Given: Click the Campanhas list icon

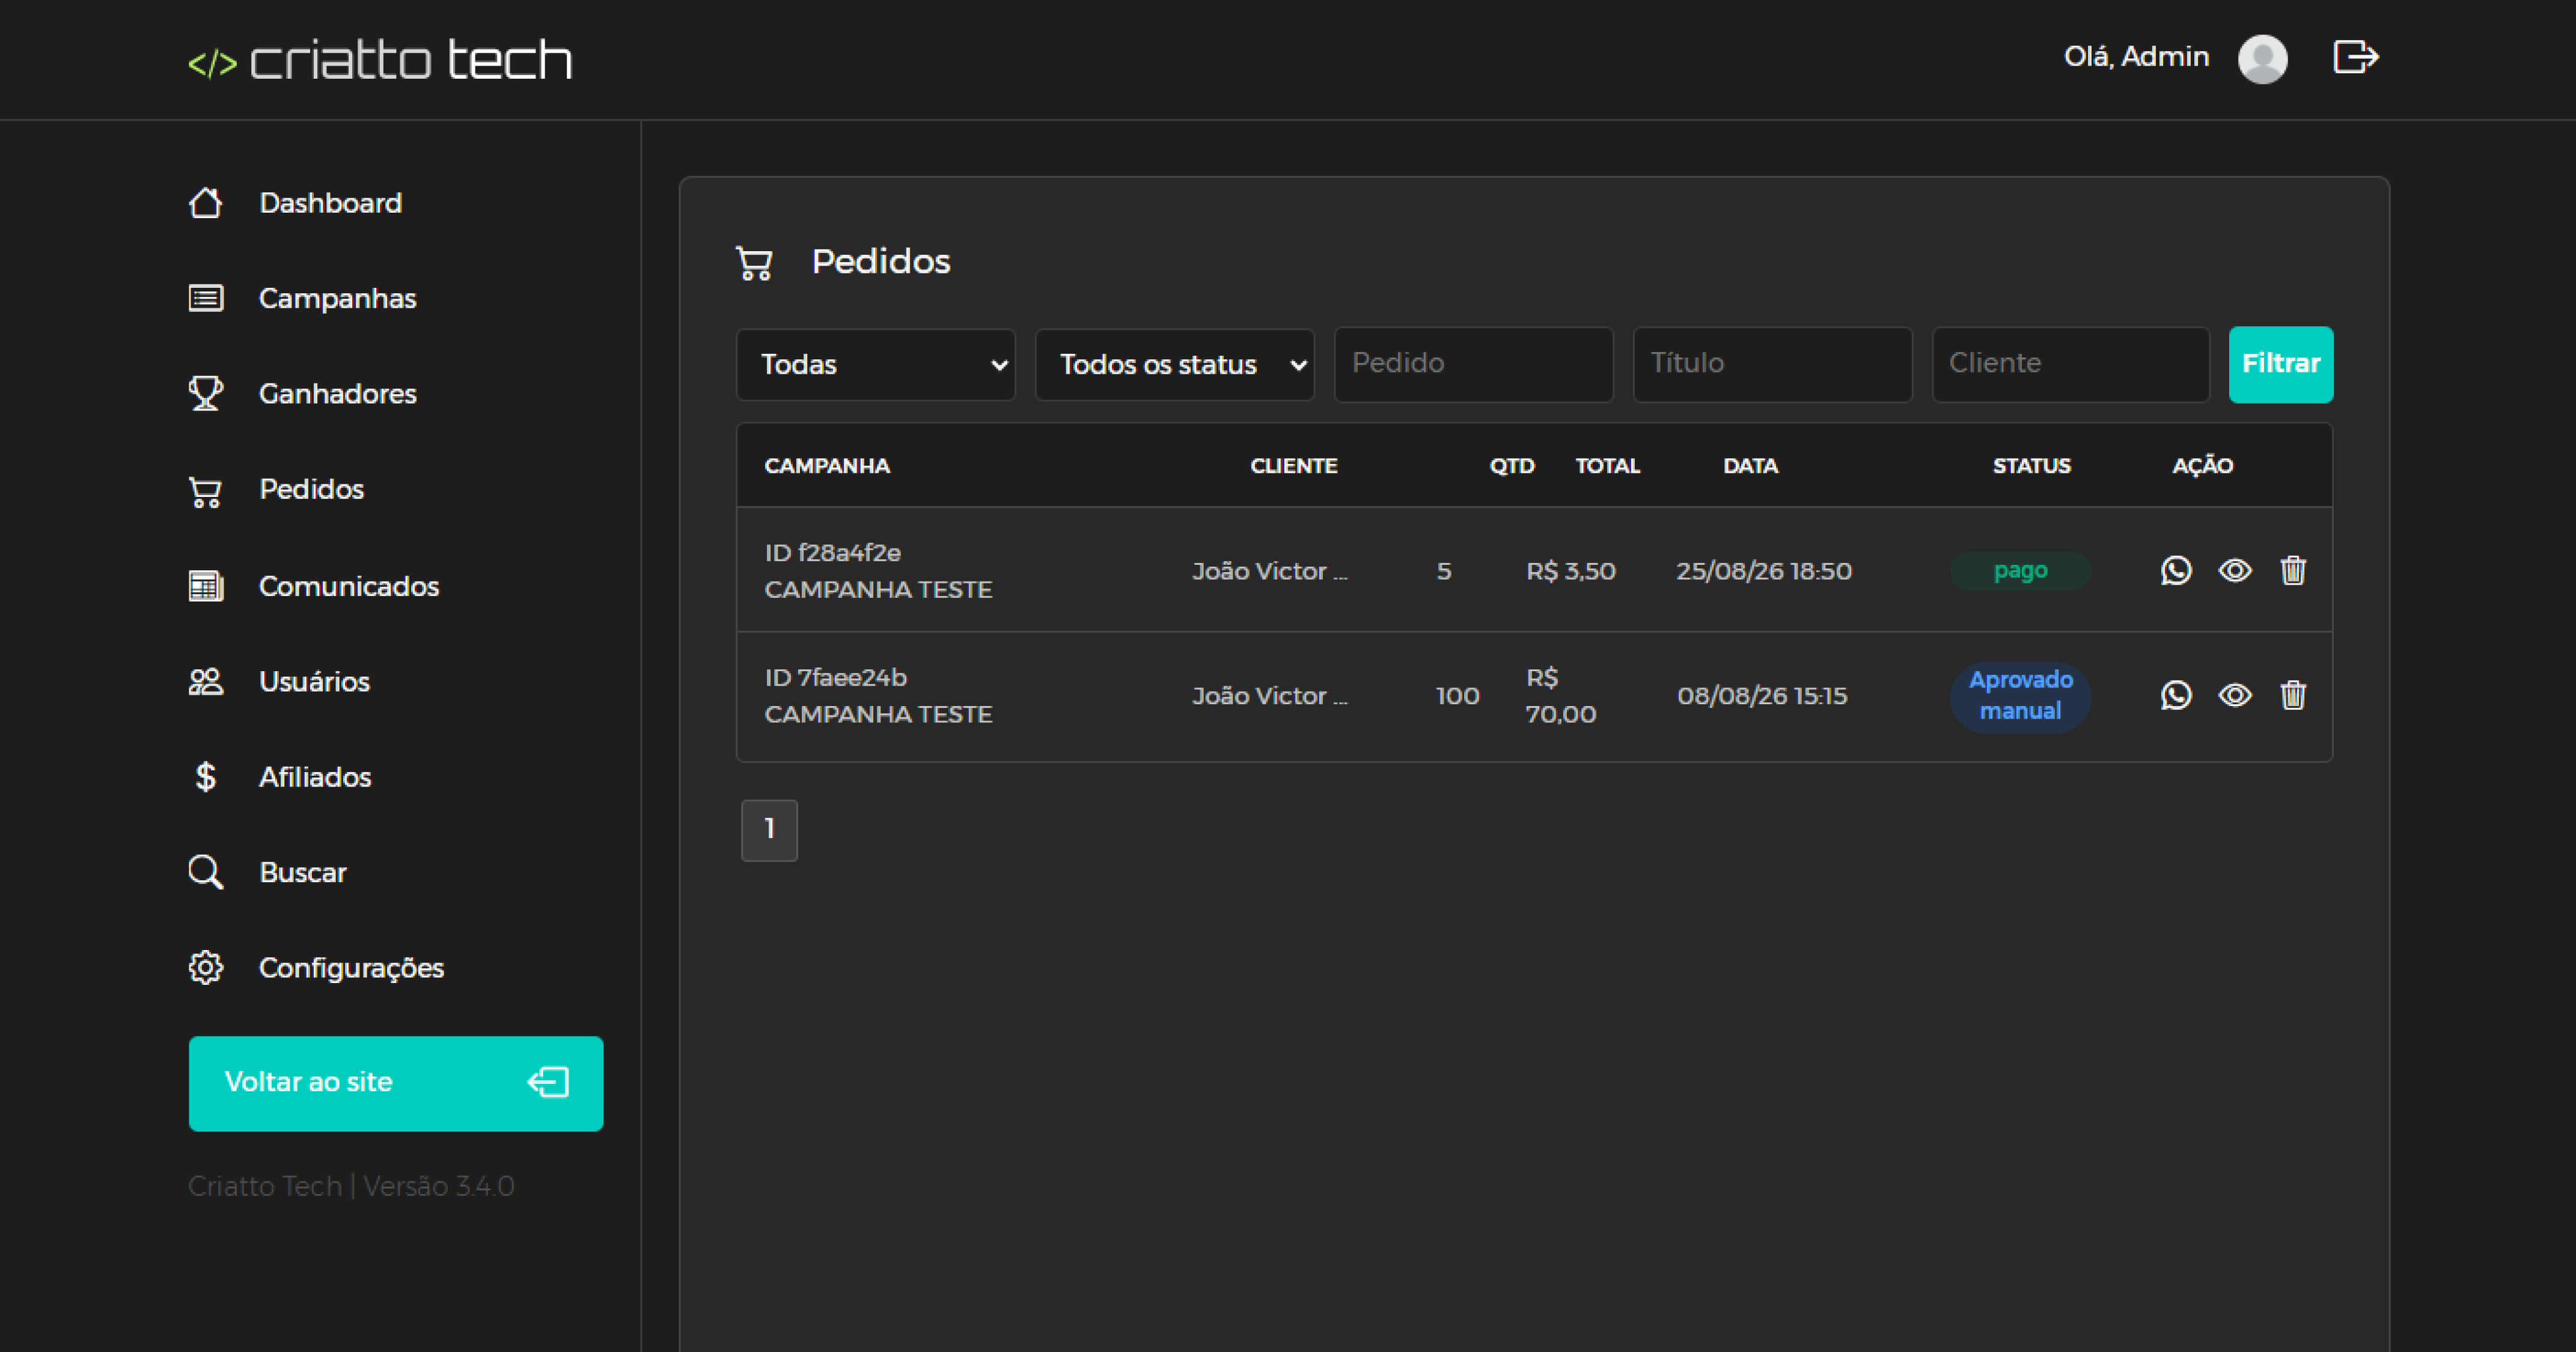Looking at the screenshot, I should 206,298.
